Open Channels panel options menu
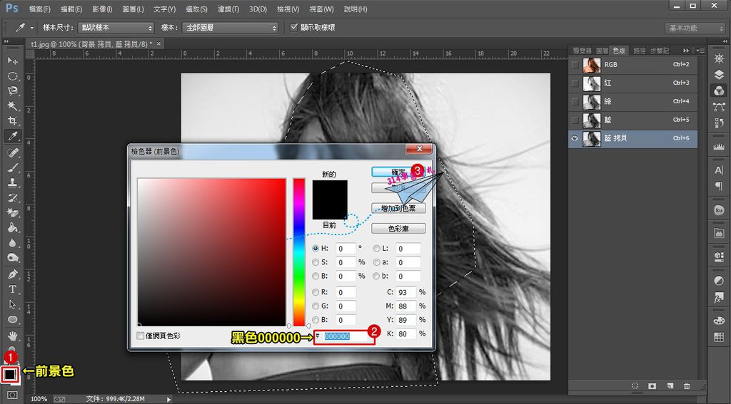731x404 pixels. pos(700,51)
